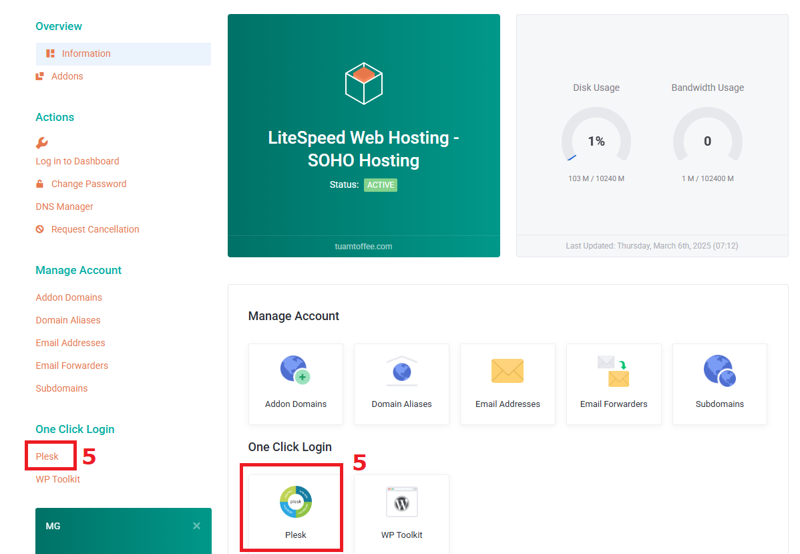This screenshot has height=554, width=800.
Task: Click the Addon Domains globe icon
Action: coord(295,370)
